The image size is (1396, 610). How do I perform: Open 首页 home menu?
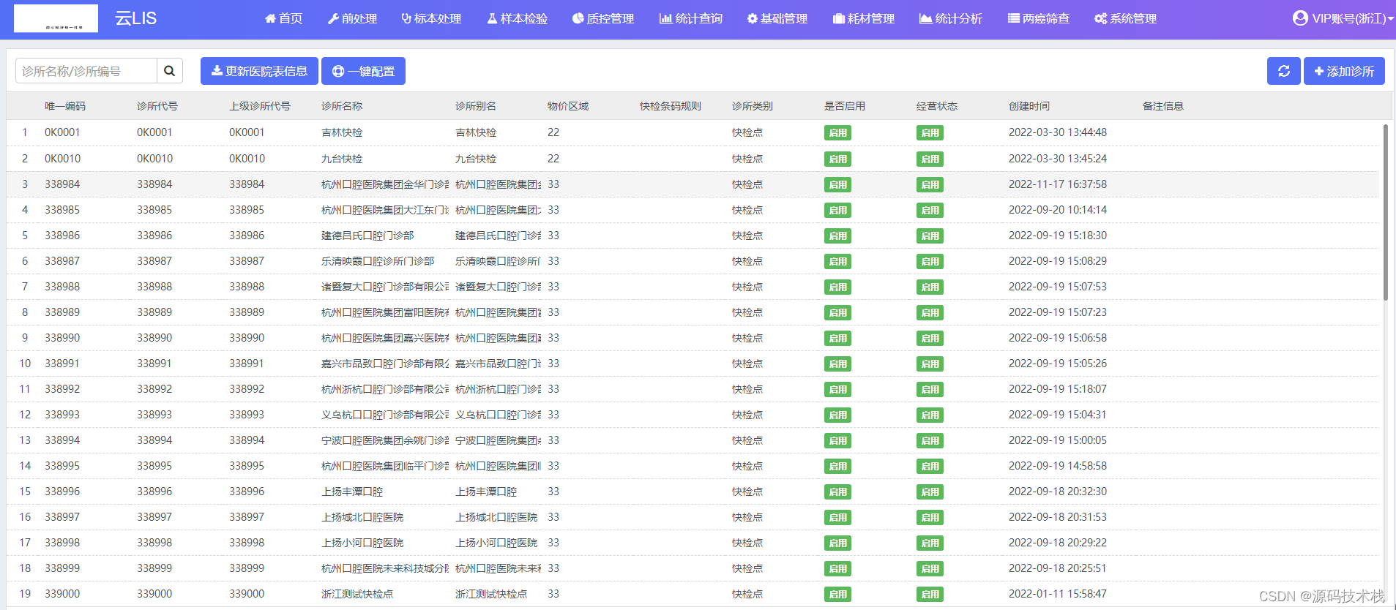pyautogui.click(x=283, y=18)
